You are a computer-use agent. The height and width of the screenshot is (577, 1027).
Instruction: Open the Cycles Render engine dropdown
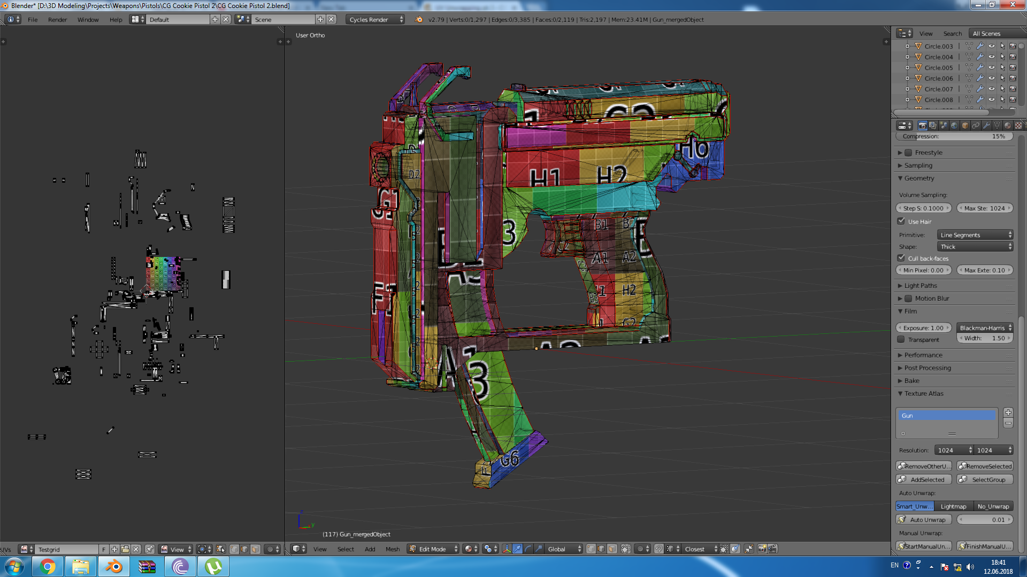click(375, 20)
